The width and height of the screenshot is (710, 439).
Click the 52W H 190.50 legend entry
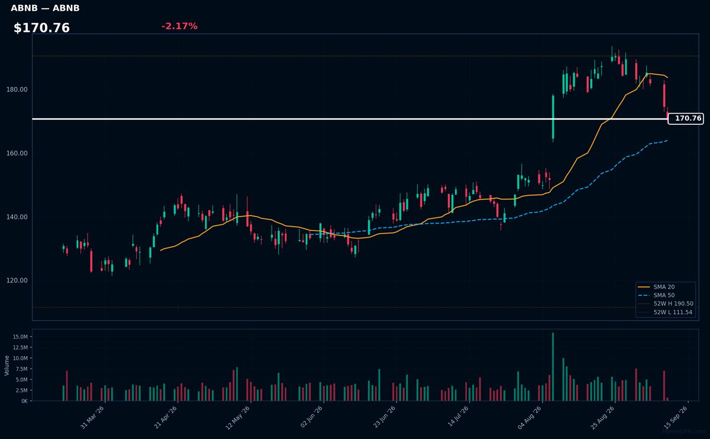click(x=665, y=304)
